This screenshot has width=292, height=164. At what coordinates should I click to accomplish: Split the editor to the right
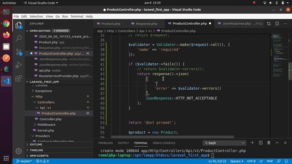[277, 24]
